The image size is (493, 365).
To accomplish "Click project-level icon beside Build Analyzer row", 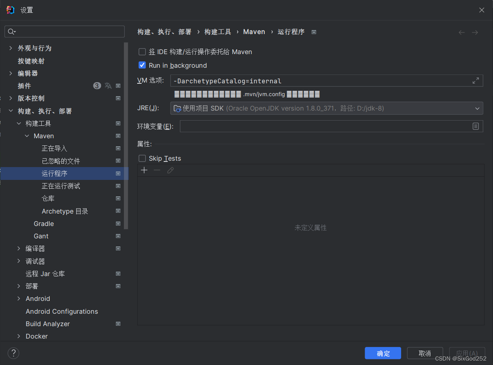I will [x=118, y=324].
